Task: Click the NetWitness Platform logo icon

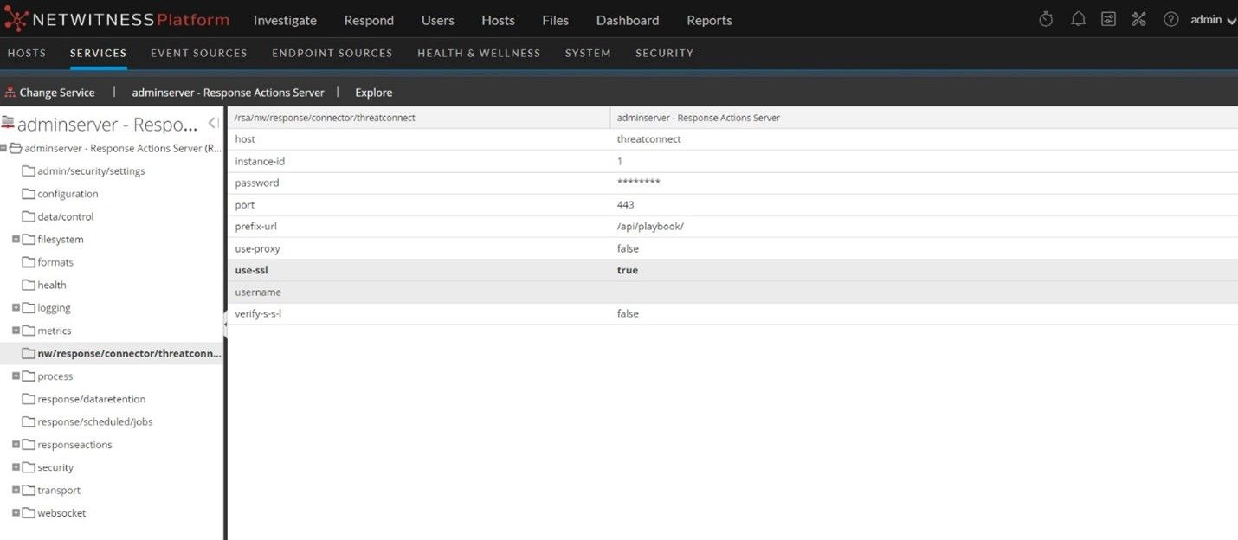Action: click(16, 19)
